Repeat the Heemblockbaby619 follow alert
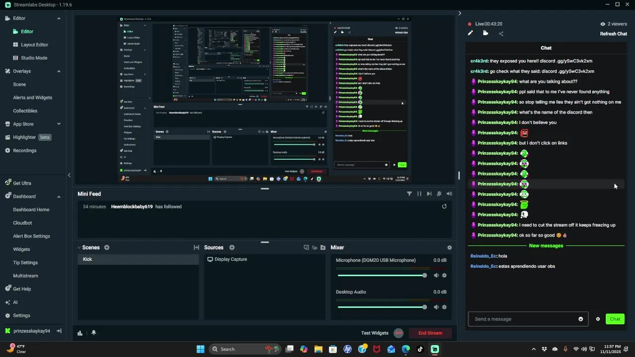The height and width of the screenshot is (357, 635). [x=444, y=206]
